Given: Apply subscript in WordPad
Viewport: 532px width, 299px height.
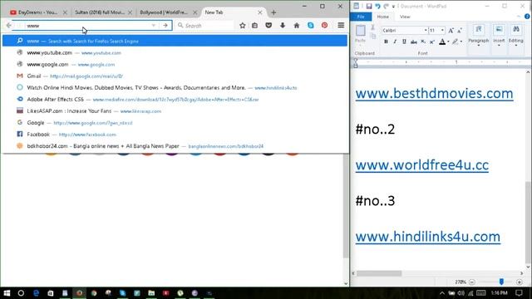Looking at the screenshot, I should (423, 42).
